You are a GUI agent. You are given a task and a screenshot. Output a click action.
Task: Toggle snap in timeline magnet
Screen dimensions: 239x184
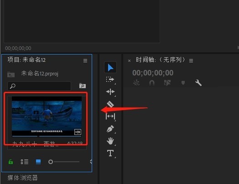pos(152,83)
